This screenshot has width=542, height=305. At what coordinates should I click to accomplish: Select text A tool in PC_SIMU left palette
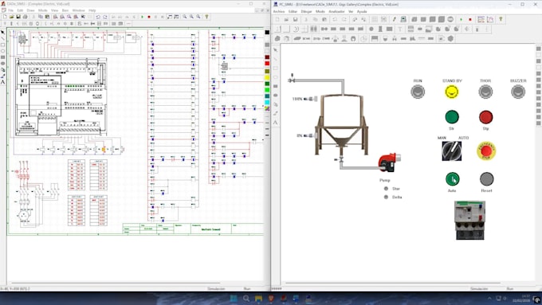tap(276, 123)
